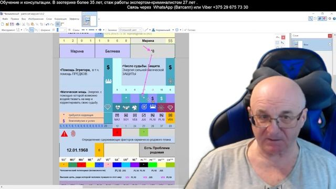
Task: Increase the brush width with the plus icon
Action: 69,30
